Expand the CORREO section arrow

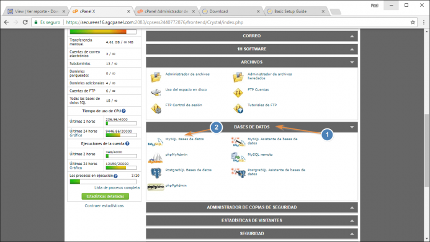(x=352, y=36)
